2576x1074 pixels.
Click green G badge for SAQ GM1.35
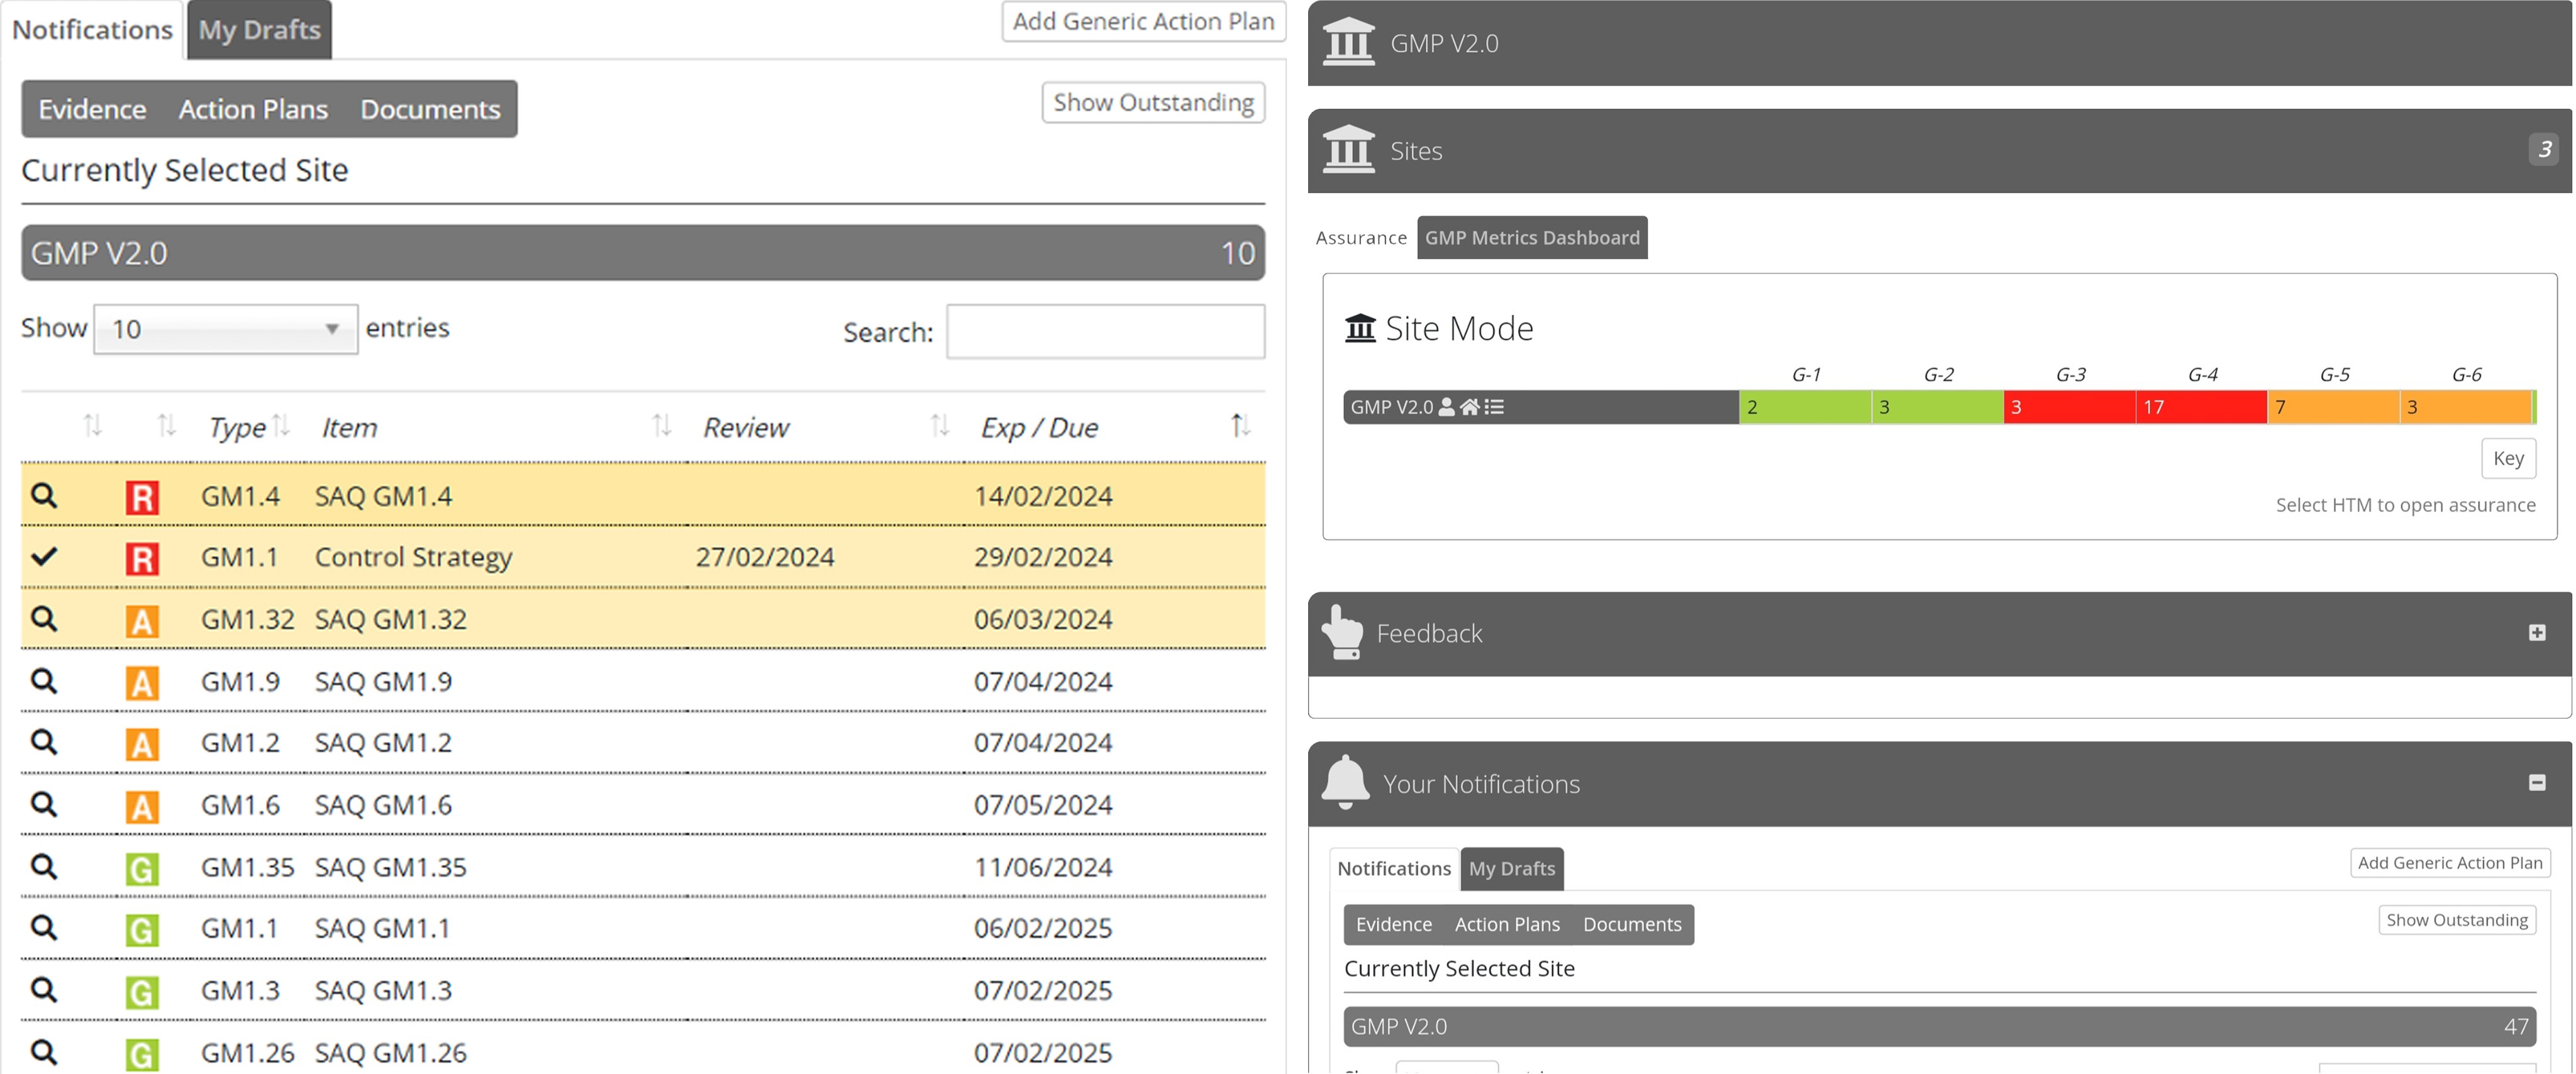pos(141,868)
